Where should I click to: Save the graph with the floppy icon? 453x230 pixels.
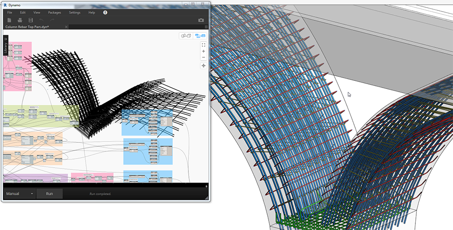31,20
